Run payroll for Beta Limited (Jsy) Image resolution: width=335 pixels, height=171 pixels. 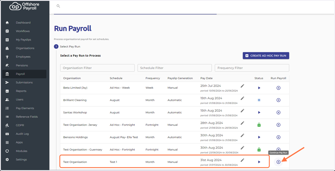coord(278,88)
